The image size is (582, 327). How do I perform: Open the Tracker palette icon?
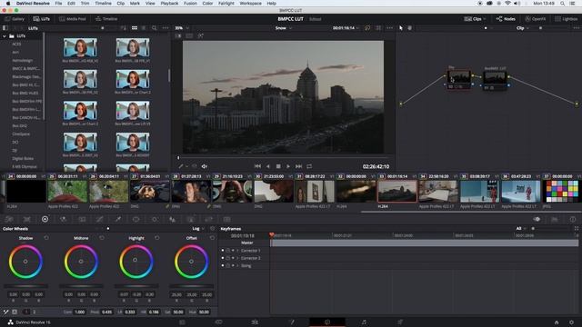(154, 219)
